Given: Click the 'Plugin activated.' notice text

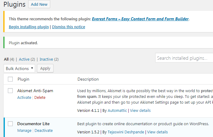Looking at the screenshot, I should click(x=23, y=43).
